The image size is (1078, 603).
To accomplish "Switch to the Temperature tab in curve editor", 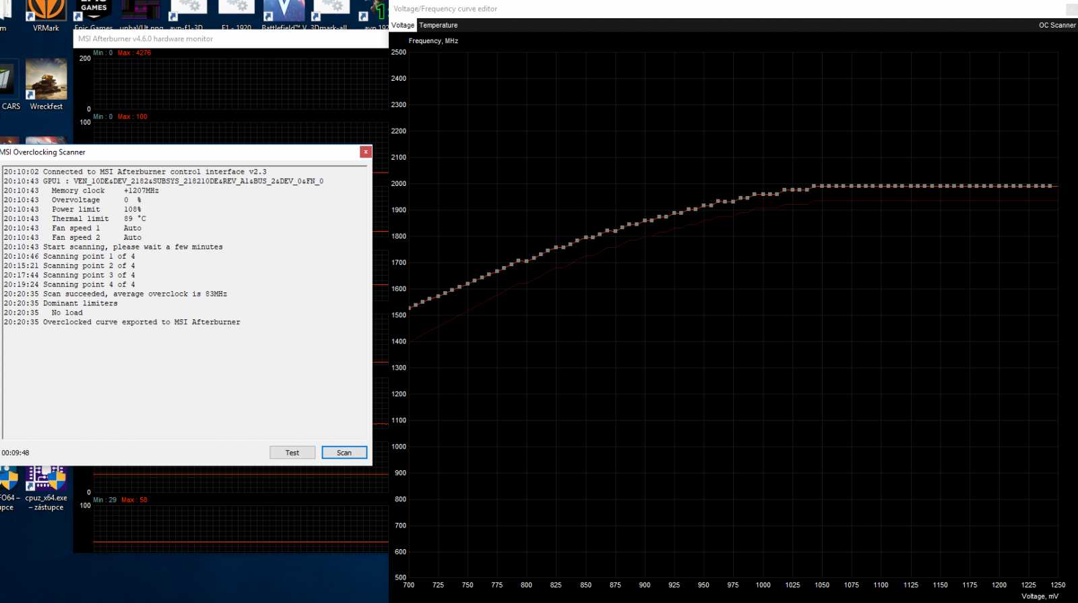I will (438, 25).
